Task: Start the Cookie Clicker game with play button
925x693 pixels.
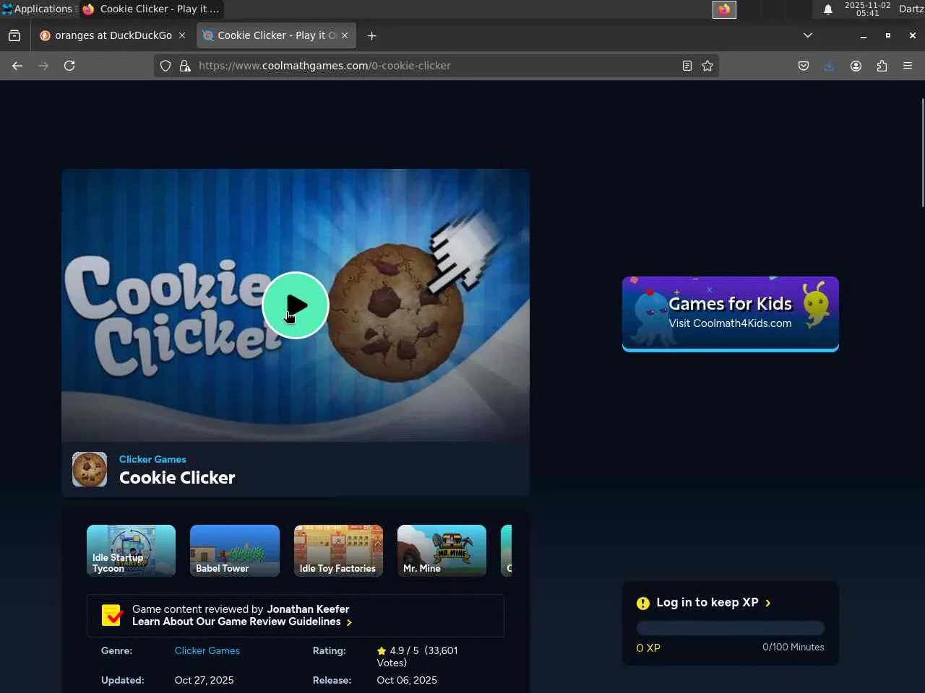Action: click(296, 305)
